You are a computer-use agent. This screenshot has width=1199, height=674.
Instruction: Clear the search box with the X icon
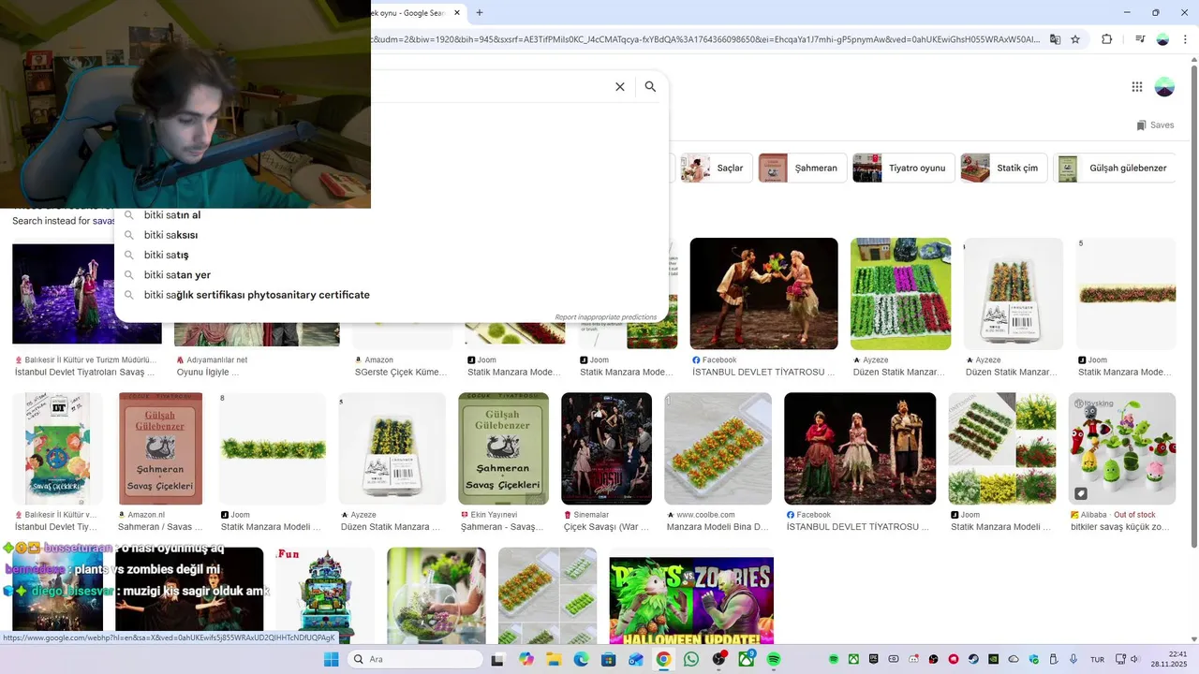(619, 87)
